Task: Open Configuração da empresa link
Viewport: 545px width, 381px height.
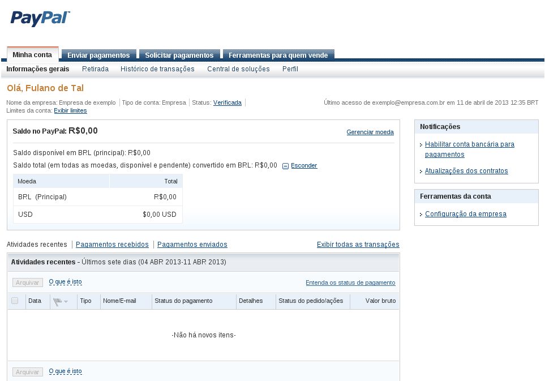Action: 466,214
